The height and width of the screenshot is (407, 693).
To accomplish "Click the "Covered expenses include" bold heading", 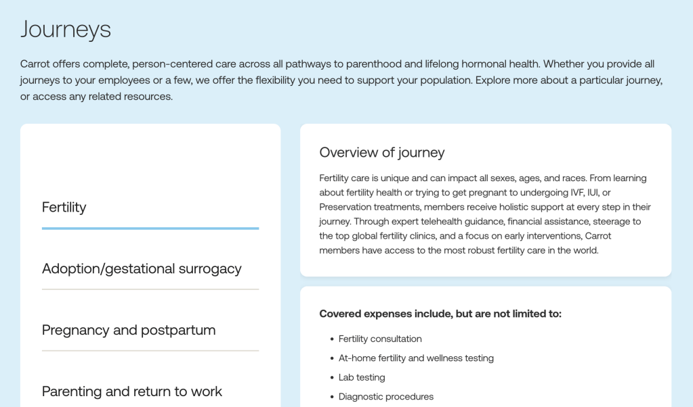I will click(440, 314).
